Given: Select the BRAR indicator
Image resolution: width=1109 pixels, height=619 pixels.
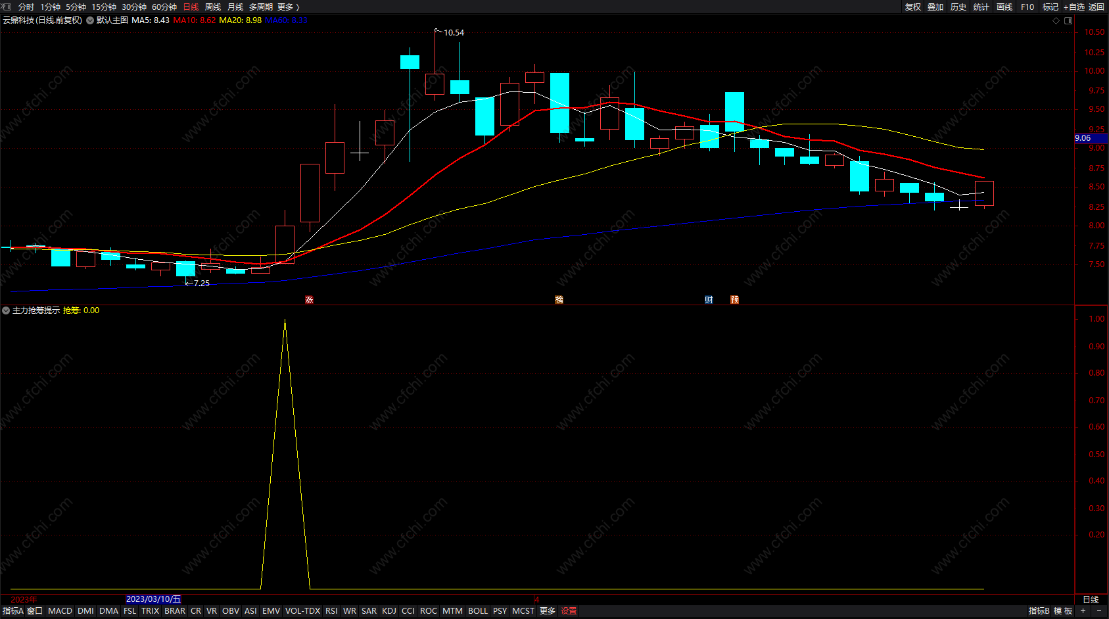Looking at the screenshot, I should click(x=175, y=611).
